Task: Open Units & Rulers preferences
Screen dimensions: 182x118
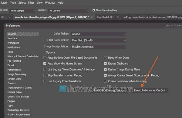Action: pos(15,92)
